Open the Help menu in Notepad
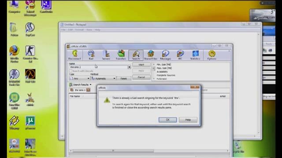The image size is (282, 158). (x=97, y=30)
